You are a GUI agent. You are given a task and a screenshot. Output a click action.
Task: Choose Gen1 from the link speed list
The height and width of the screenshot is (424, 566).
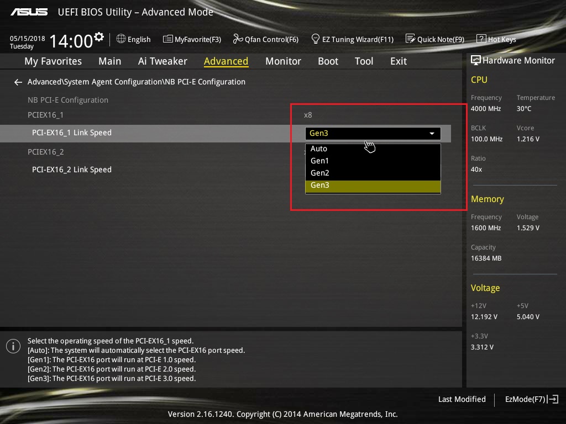(x=373, y=161)
